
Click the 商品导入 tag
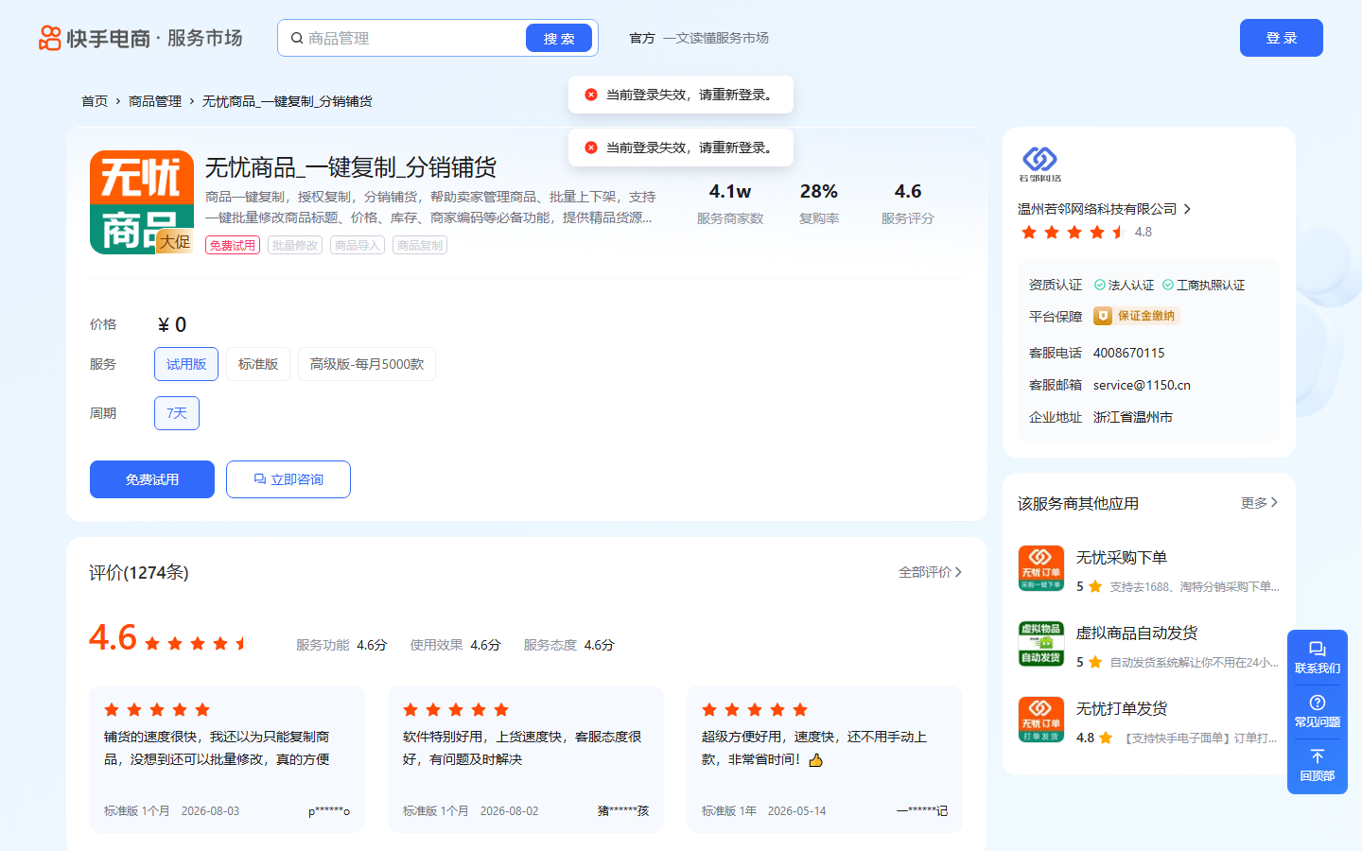pyautogui.click(x=358, y=245)
